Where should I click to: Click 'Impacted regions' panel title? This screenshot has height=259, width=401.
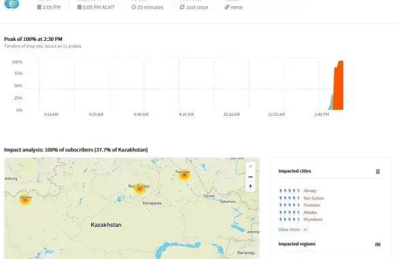coord(297,244)
